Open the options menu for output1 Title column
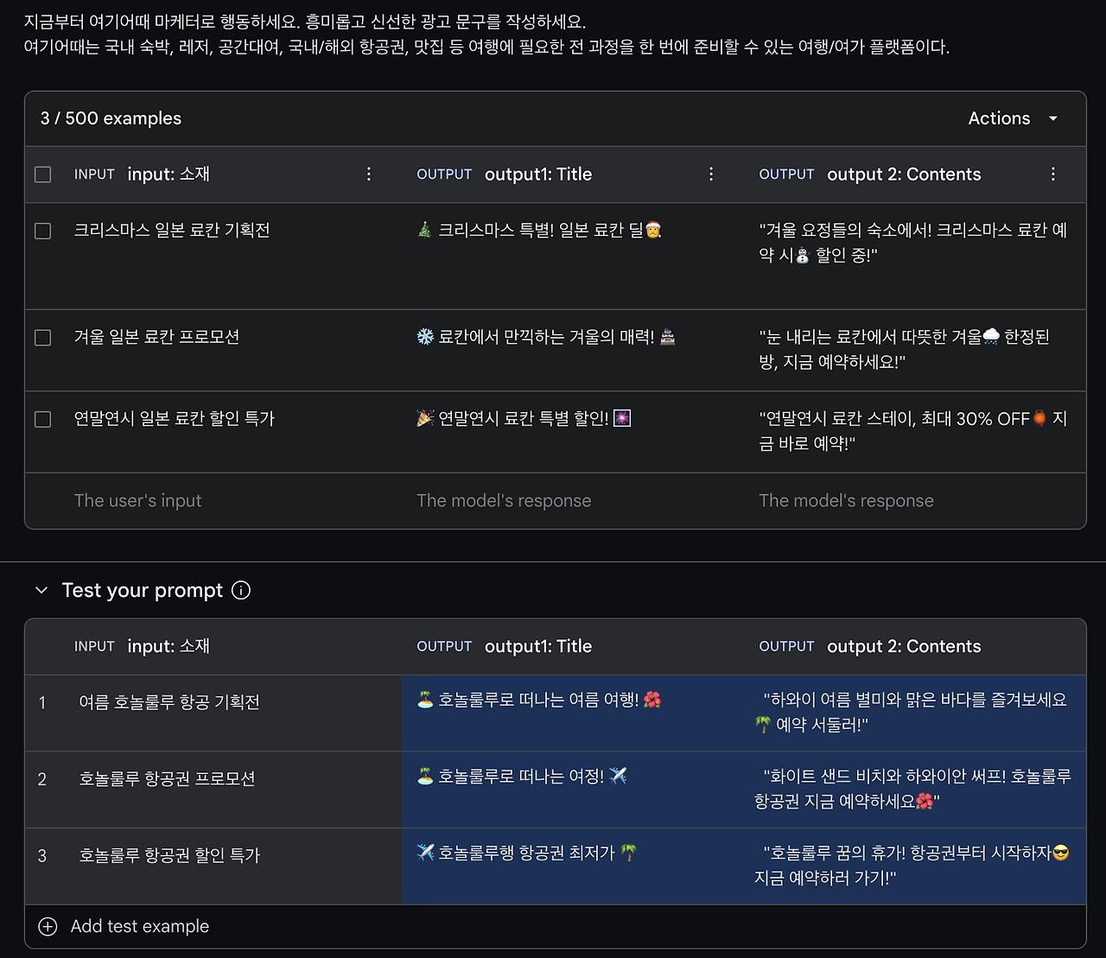The width and height of the screenshot is (1106, 958). click(x=711, y=174)
